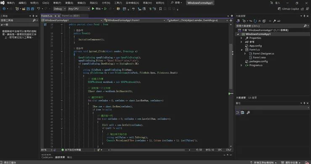Click the split editor plus icon

(x=231, y=20)
